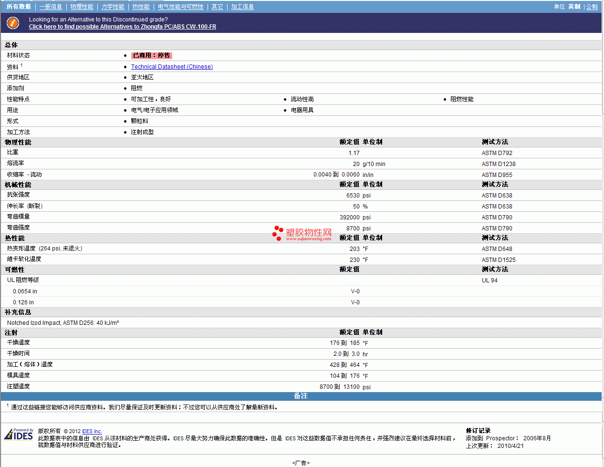The height and width of the screenshot is (467, 604).
Task: Click the 电器用具 use entry
Action: 302,110
